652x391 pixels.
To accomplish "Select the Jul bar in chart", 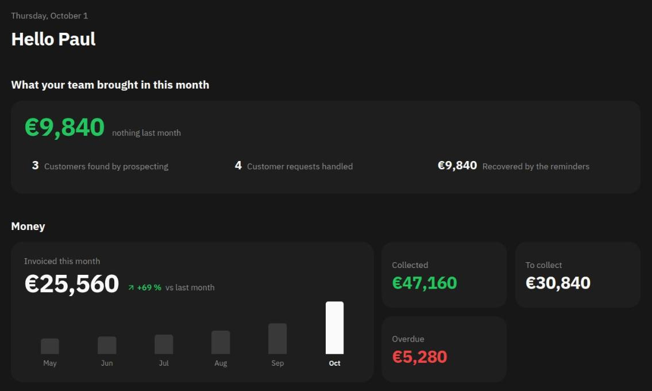I will pyautogui.click(x=164, y=344).
